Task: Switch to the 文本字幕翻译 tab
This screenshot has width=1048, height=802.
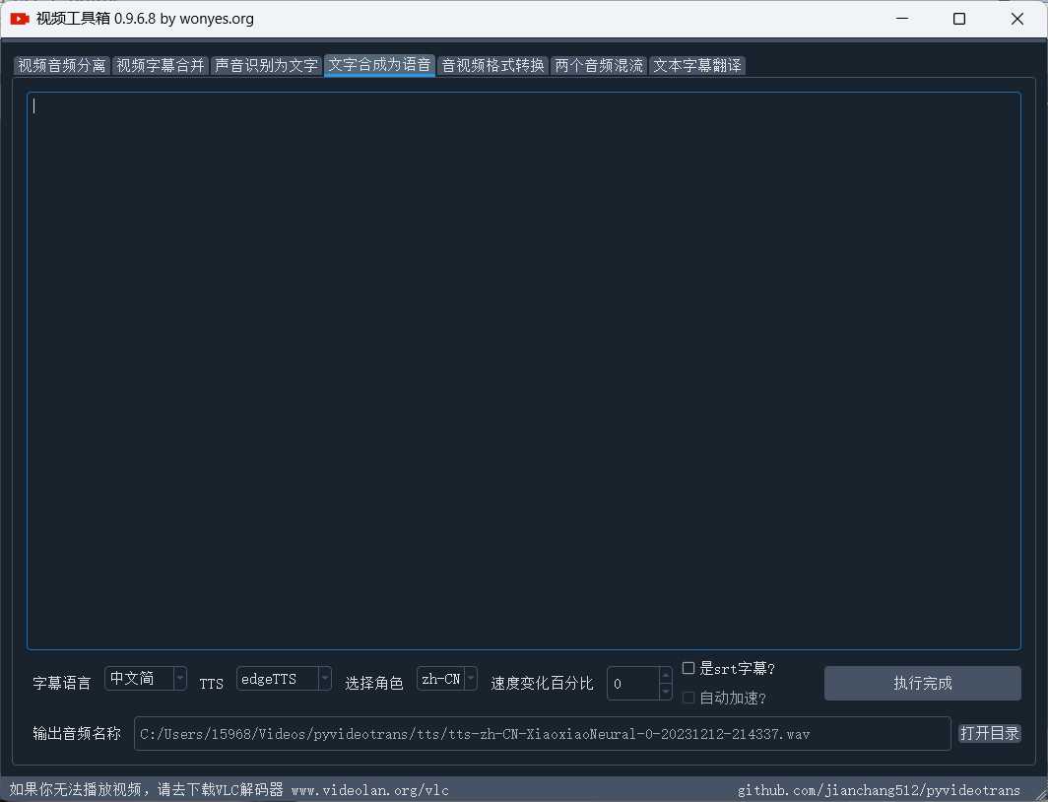Action: coord(697,66)
